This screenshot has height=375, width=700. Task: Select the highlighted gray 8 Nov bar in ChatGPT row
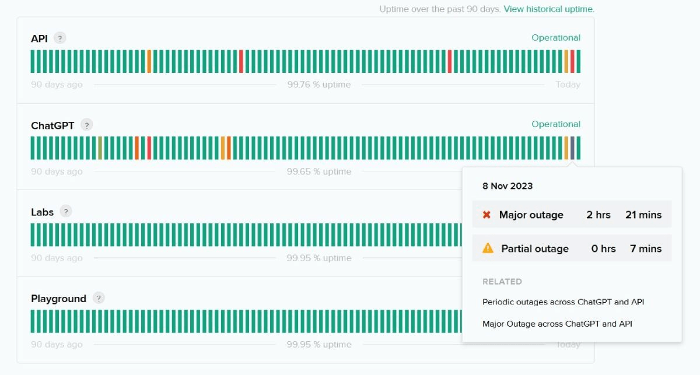pyautogui.click(x=573, y=148)
